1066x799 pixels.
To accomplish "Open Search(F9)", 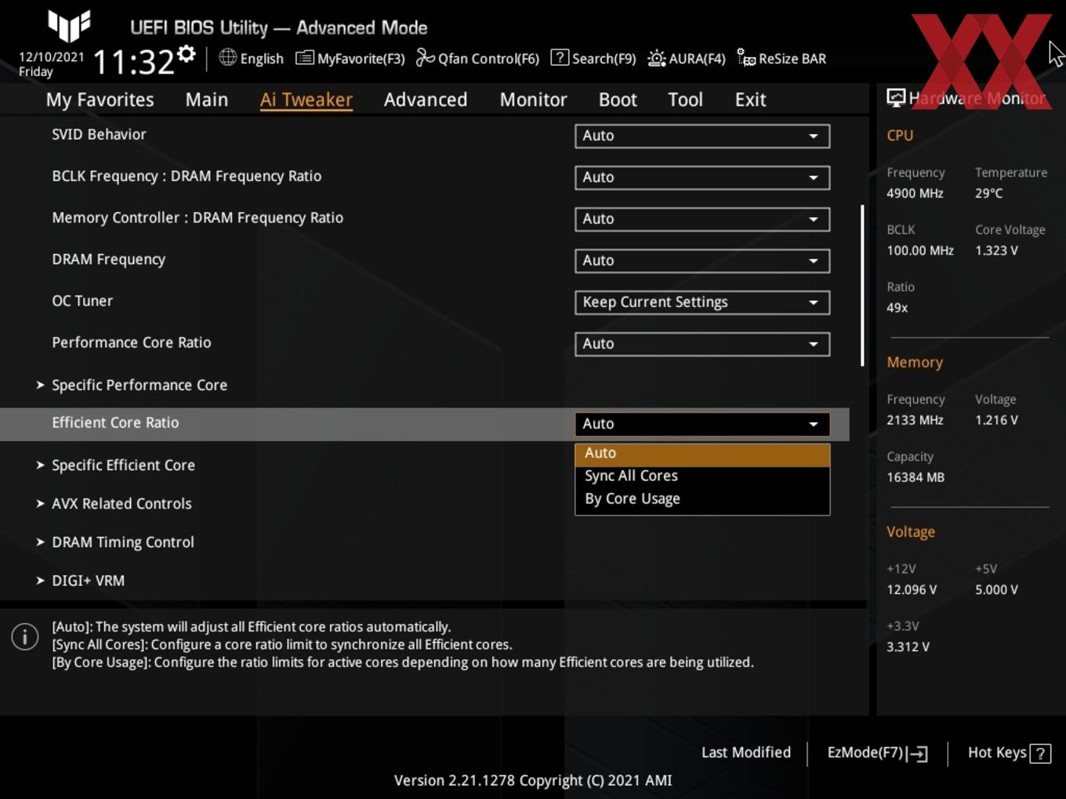I will (593, 58).
